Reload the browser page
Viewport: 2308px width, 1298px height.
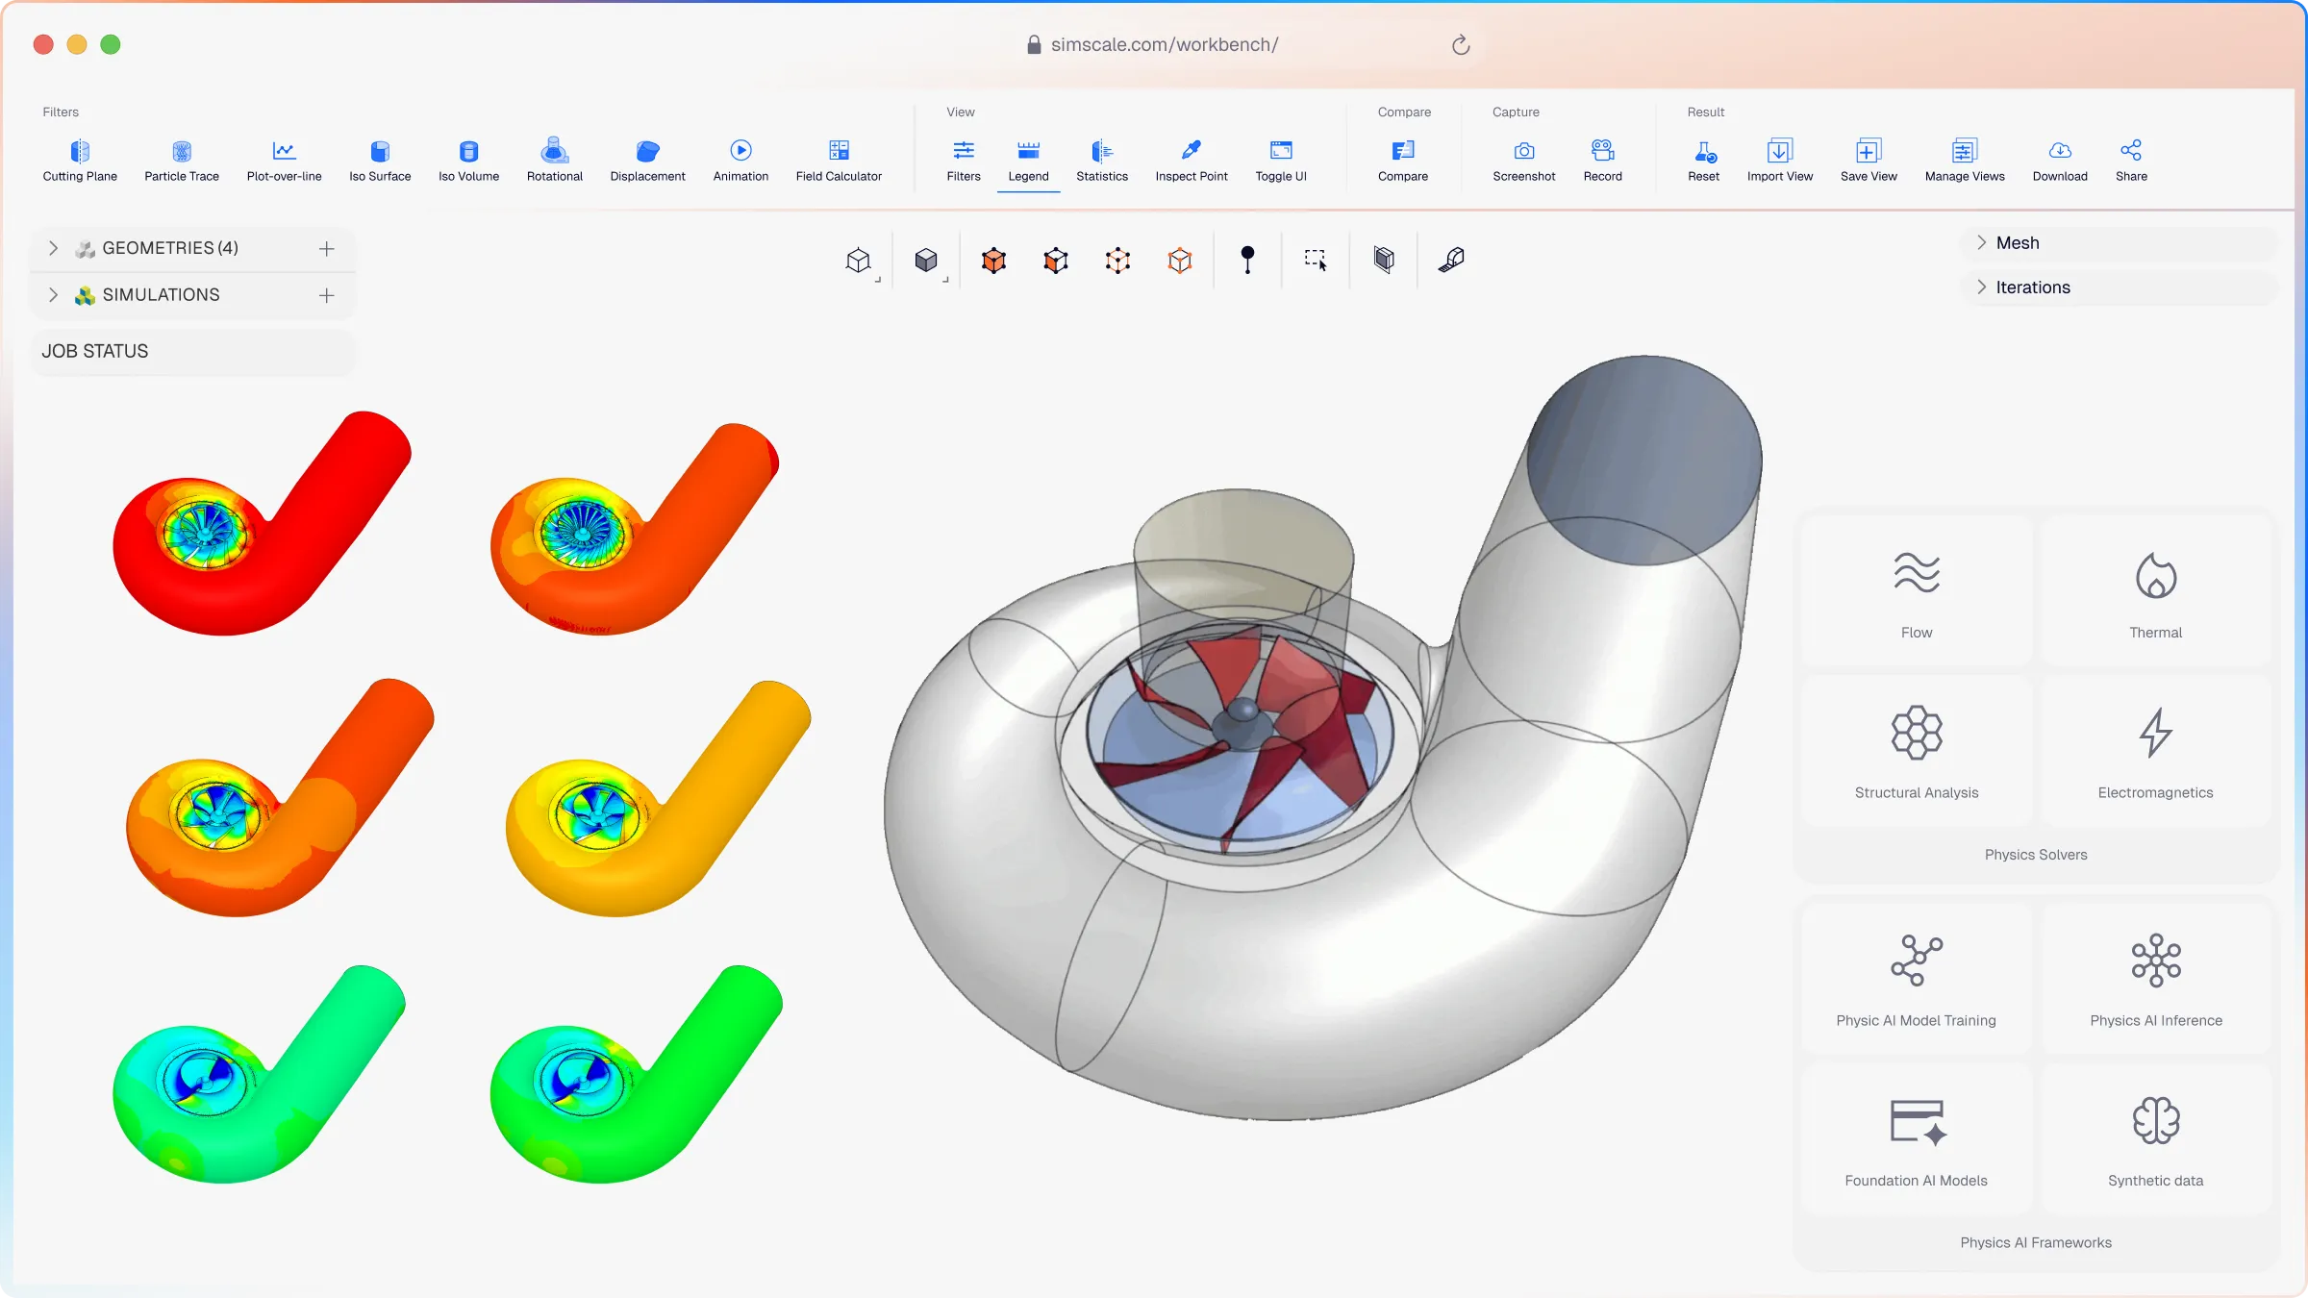[1461, 45]
